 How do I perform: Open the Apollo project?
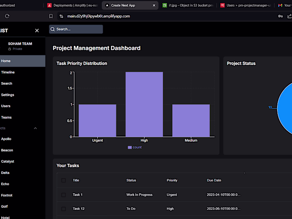coord(23,139)
